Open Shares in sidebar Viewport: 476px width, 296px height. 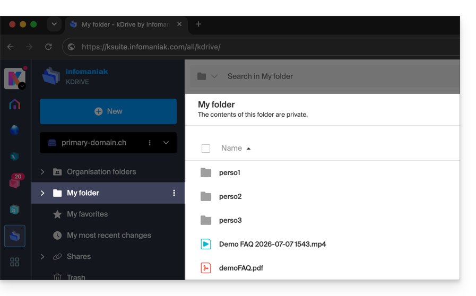[79, 257]
